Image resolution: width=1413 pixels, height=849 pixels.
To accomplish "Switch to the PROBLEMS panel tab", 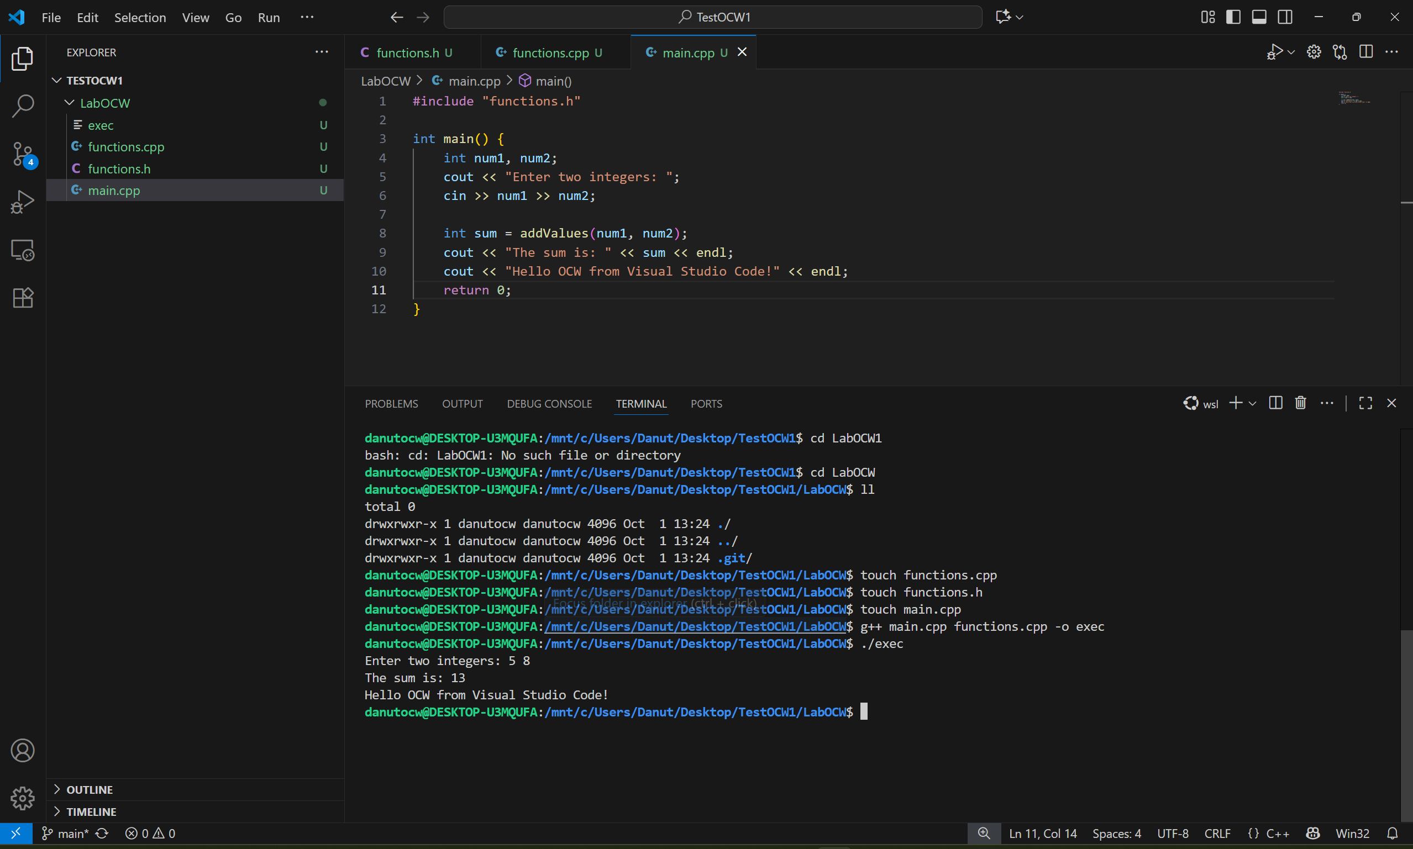I will point(391,404).
